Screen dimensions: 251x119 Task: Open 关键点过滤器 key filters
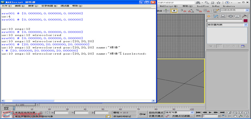[x=183, y=116]
